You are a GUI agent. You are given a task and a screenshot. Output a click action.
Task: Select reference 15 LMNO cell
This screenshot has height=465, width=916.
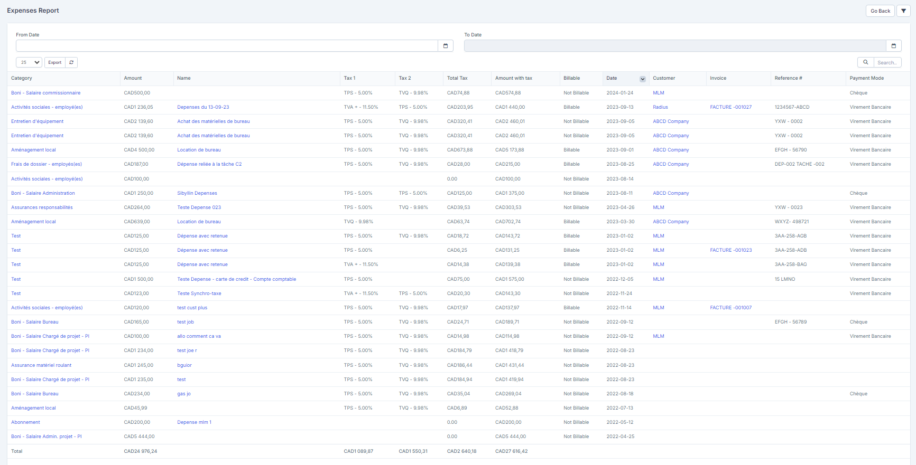(785, 279)
